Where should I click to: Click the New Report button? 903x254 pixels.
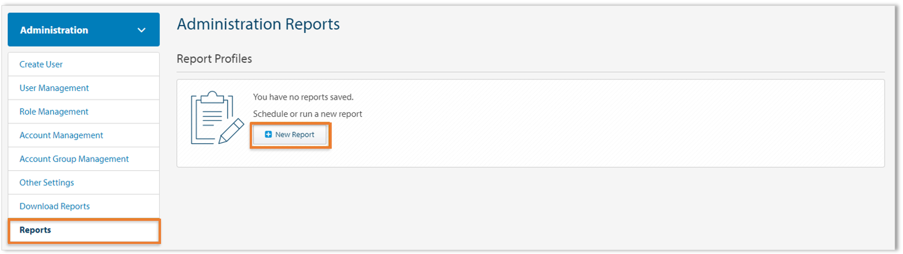(290, 134)
